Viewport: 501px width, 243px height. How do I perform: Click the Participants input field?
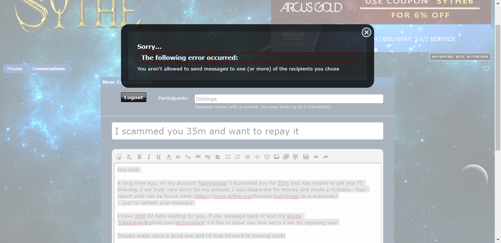[x=289, y=99]
